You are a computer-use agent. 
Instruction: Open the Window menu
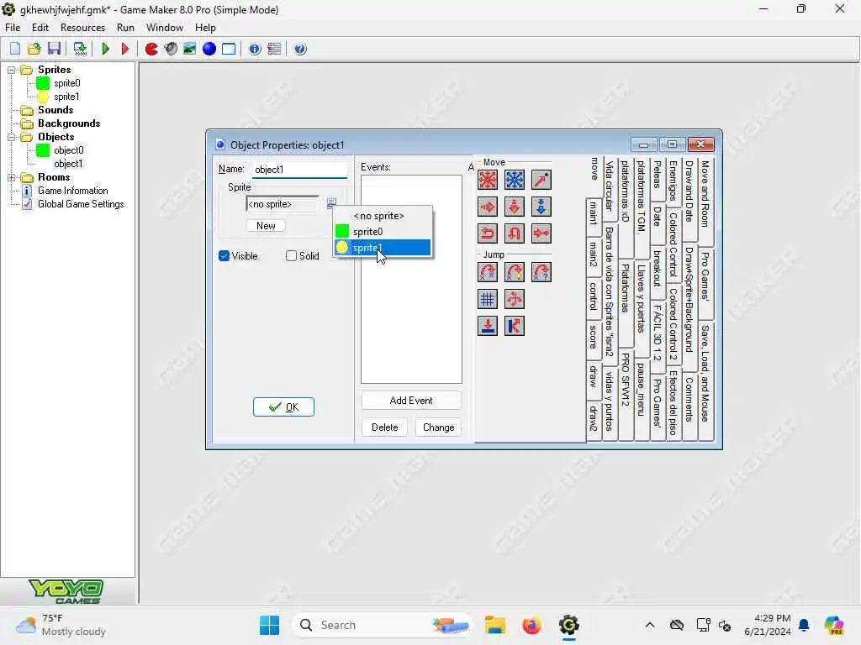(165, 28)
